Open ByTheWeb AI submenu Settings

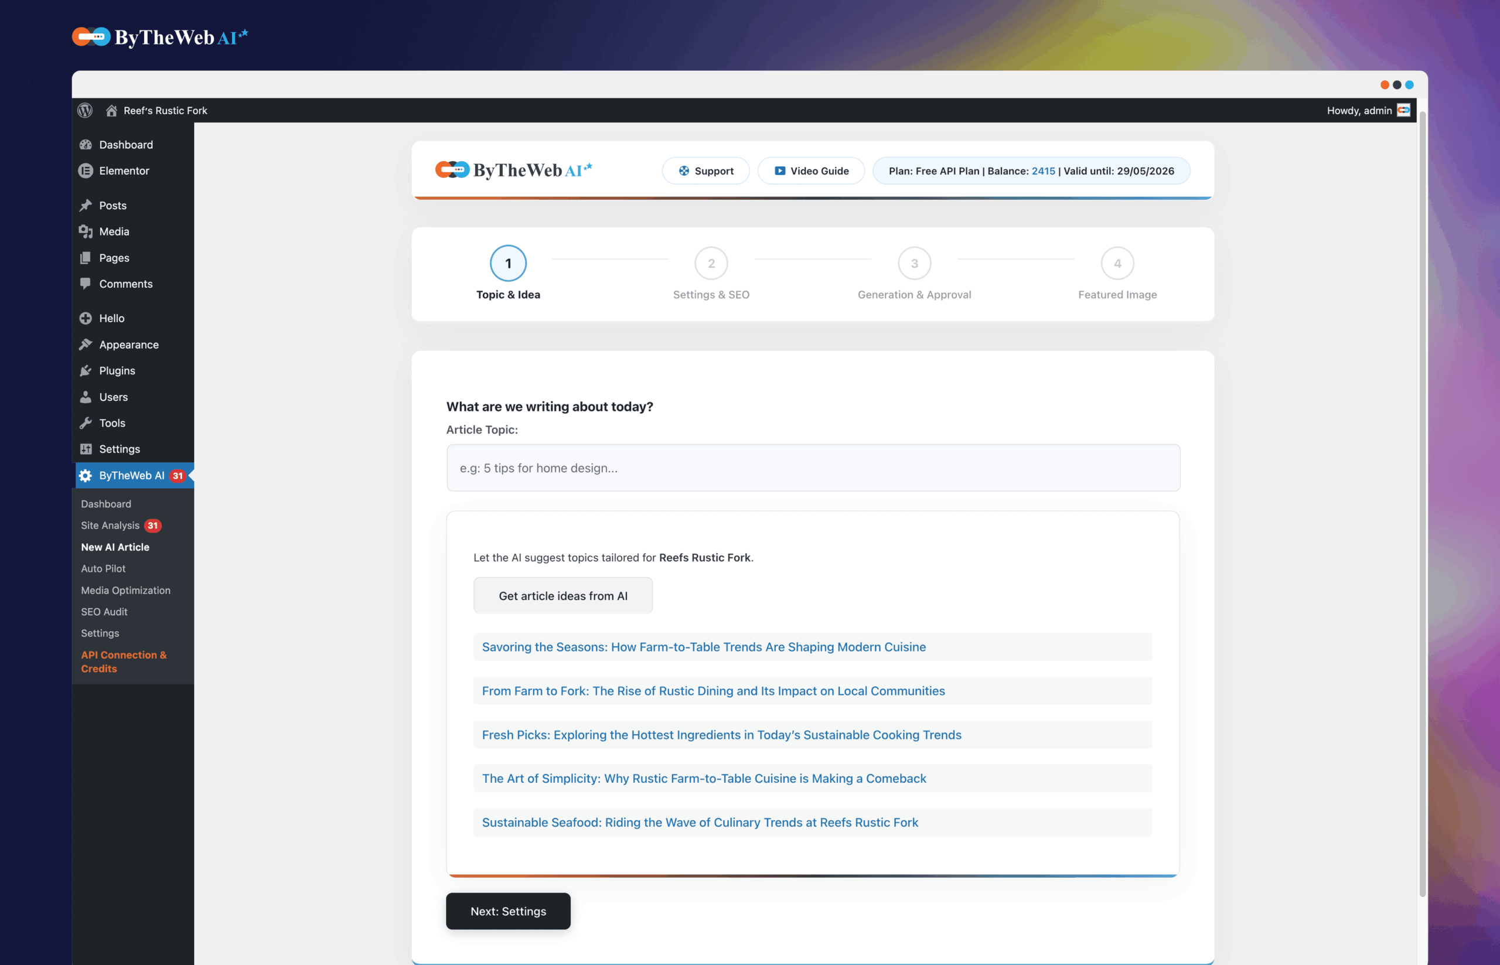[100, 633]
